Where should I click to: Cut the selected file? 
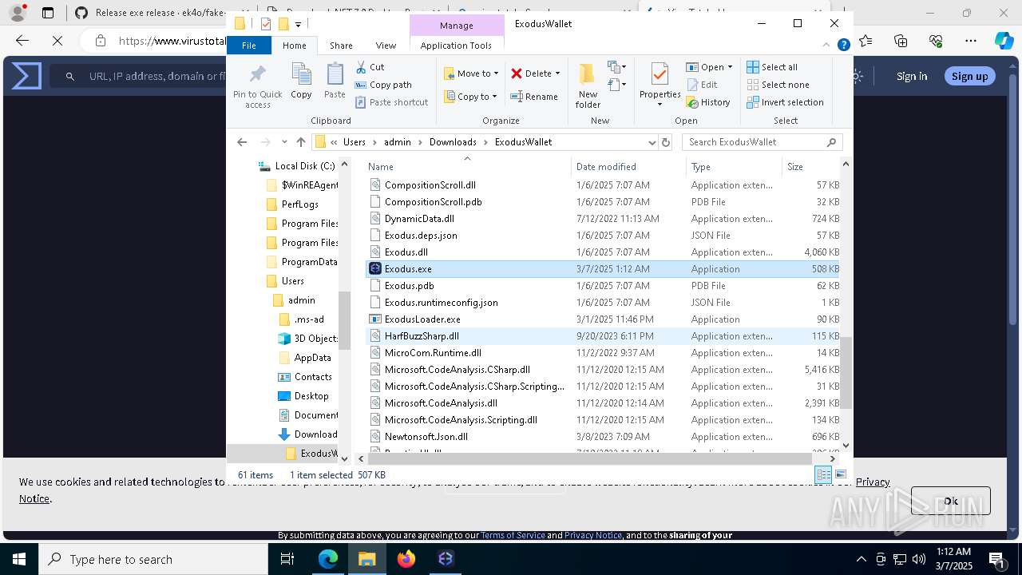coord(370,67)
